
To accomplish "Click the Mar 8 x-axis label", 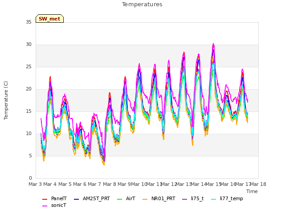I will click(x=110, y=184).
